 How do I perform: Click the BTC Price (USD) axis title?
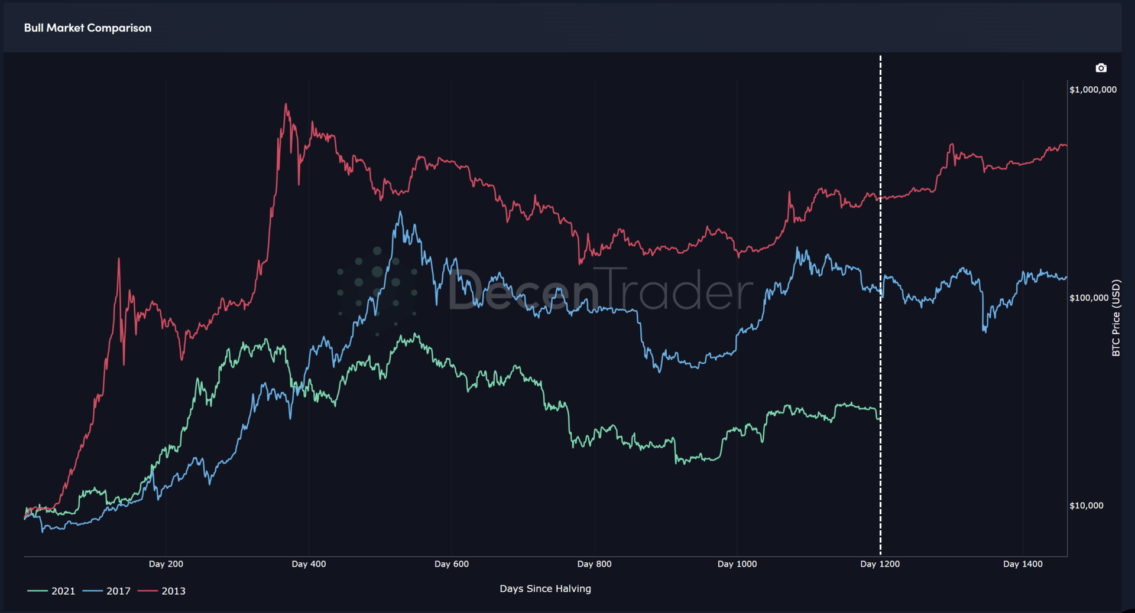click(x=1116, y=318)
